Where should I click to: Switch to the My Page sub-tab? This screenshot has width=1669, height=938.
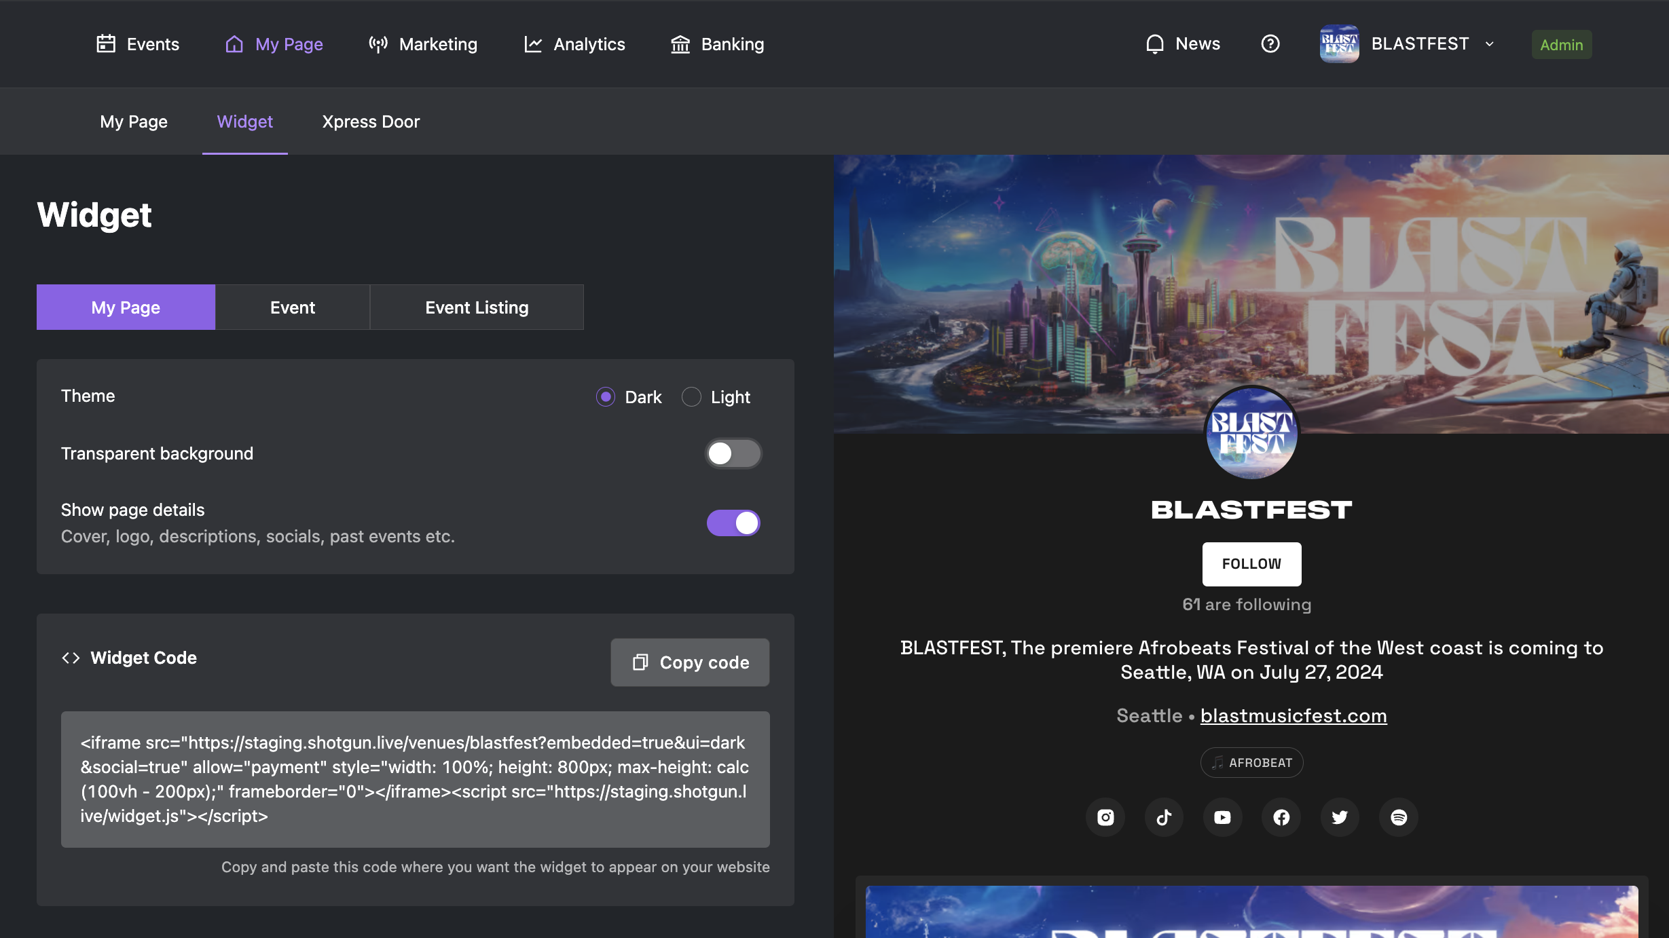click(134, 121)
